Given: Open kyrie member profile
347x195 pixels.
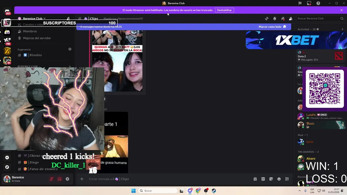Looking at the screenshot, I should coord(320,142).
